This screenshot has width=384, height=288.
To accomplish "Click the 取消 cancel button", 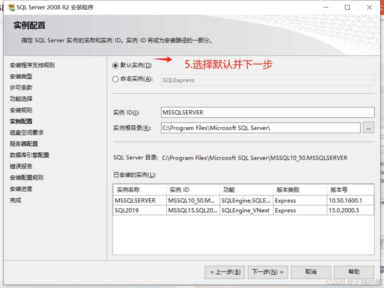I will [x=311, y=272].
